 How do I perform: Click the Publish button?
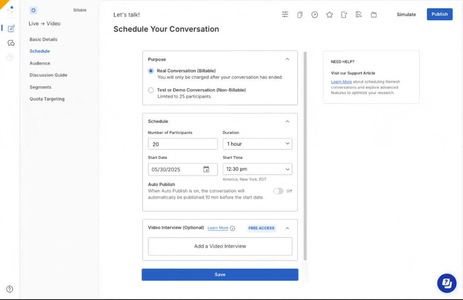point(439,14)
